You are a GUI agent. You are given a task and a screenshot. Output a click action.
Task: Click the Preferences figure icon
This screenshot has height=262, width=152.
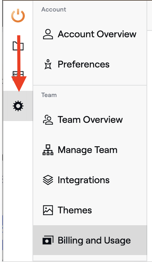[48, 64]
